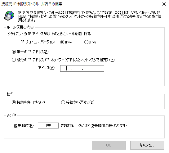The height and width of the screenshot is (153, 169).
Task: Click the キャンセル button
Action: coord(147,145)
